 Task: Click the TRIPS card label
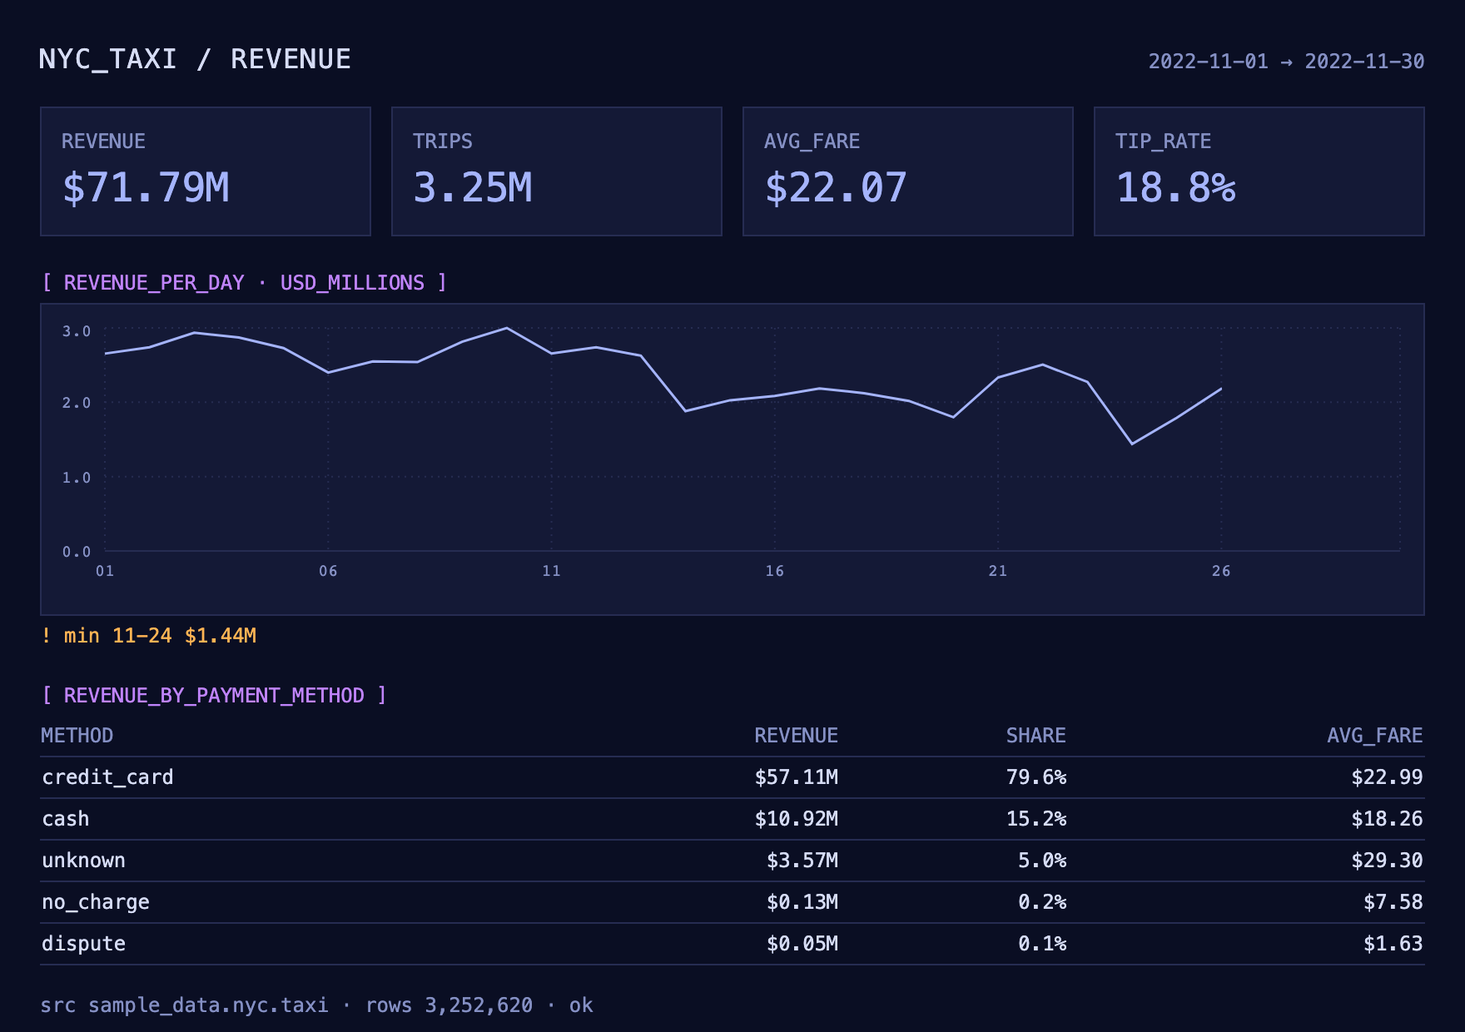tap(443, 141)
